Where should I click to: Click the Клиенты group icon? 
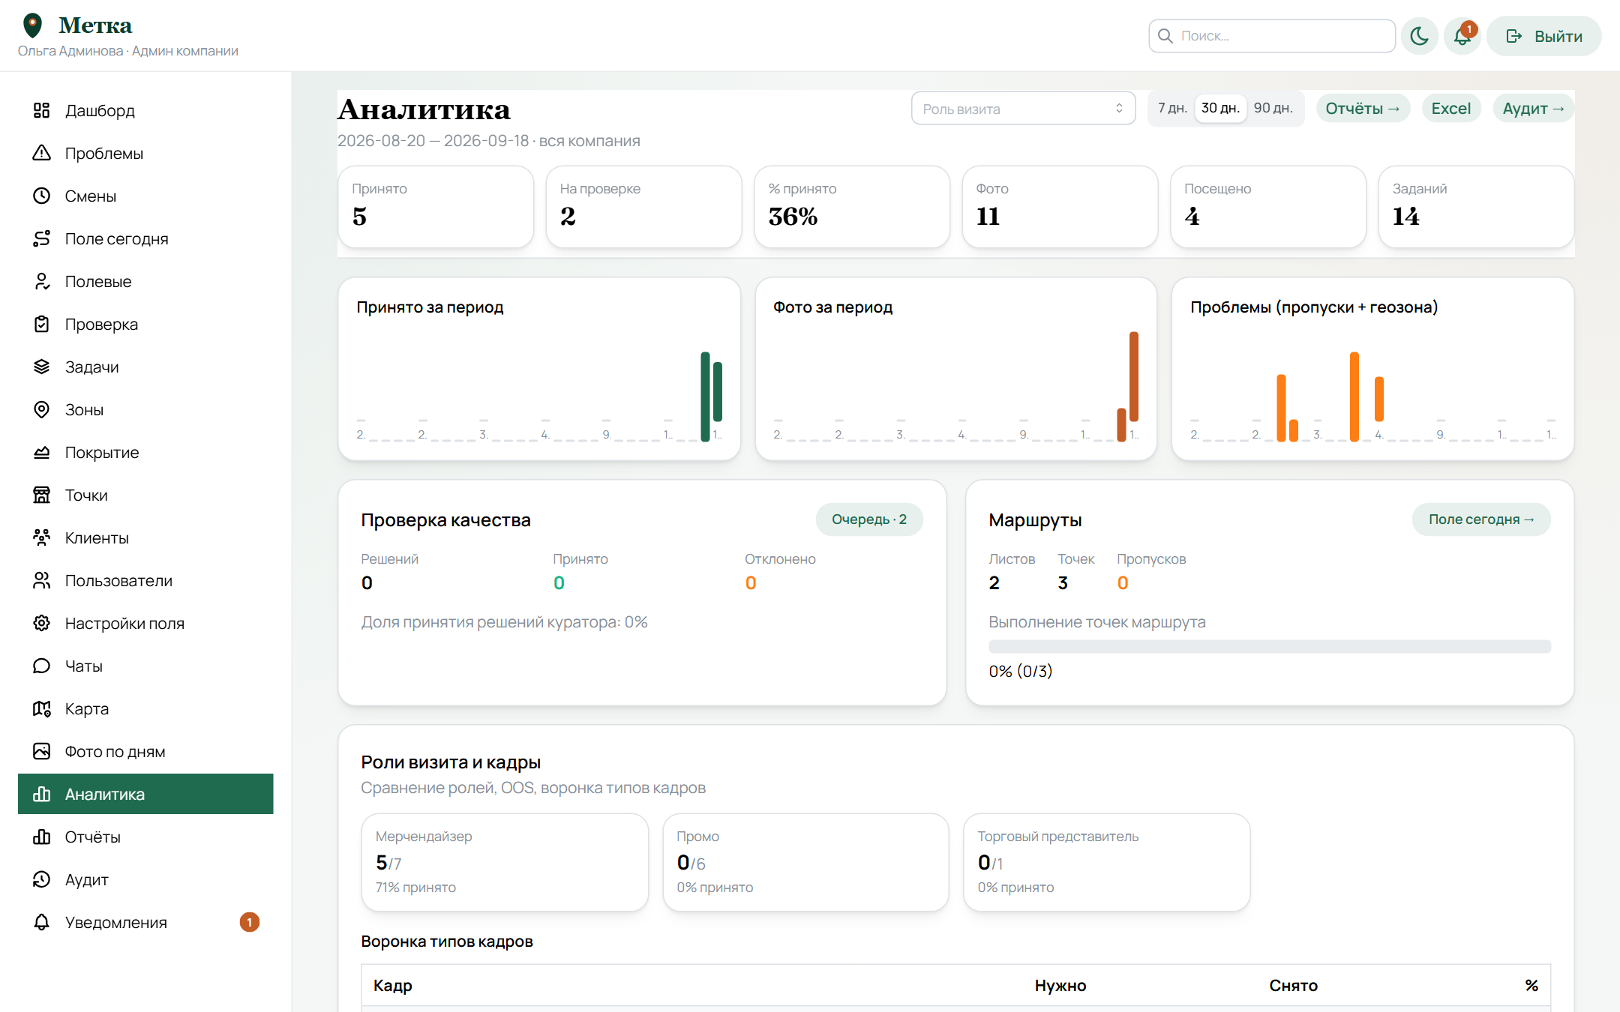coord(41,537)
